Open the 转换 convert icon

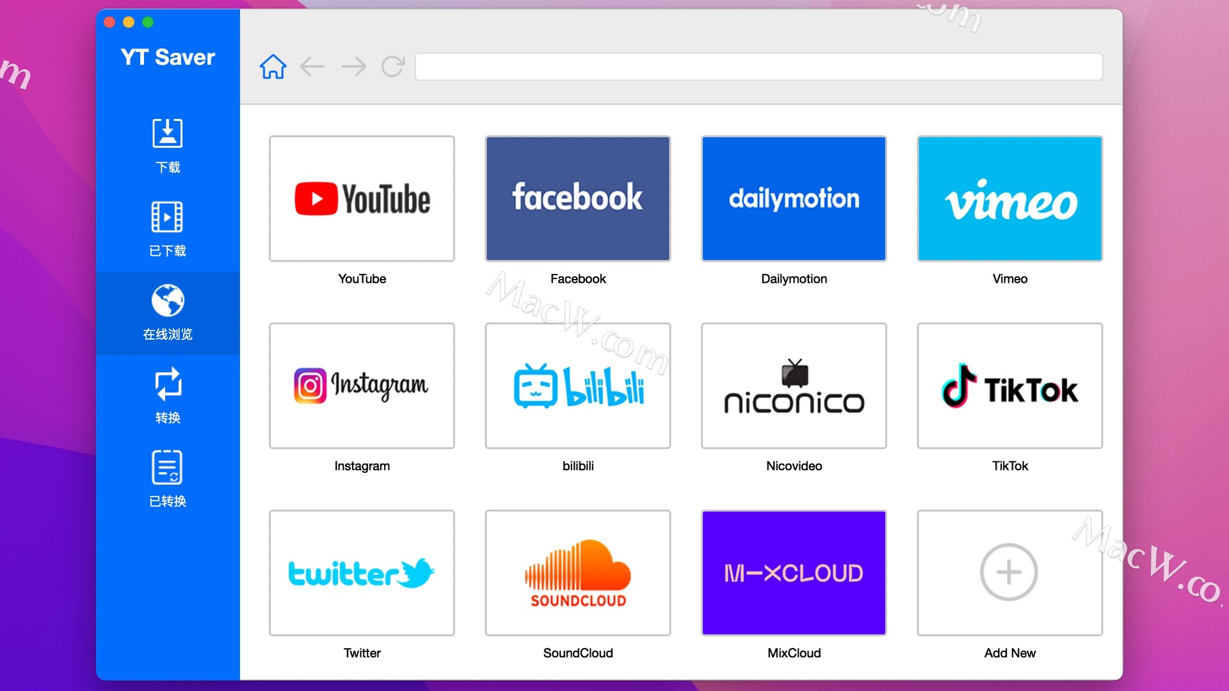[x=168, y=384]
